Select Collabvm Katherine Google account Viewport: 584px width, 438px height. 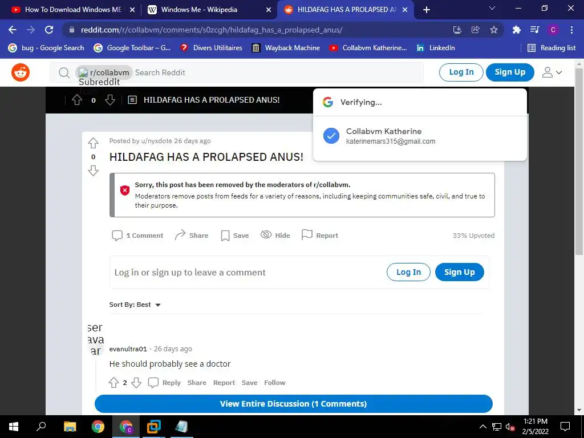click(x=420, y=136)
